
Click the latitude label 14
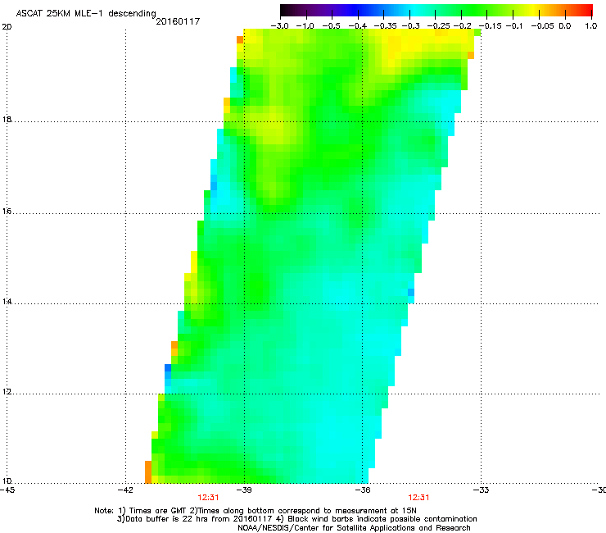(7, 302)
